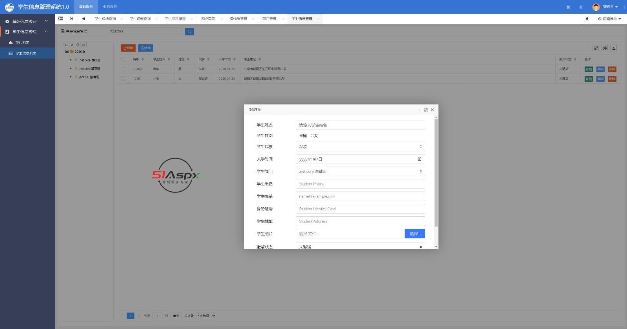The image size is (627, 329).
Task: Toggle fullscreen mode in the header
Action: coord(568,7)
